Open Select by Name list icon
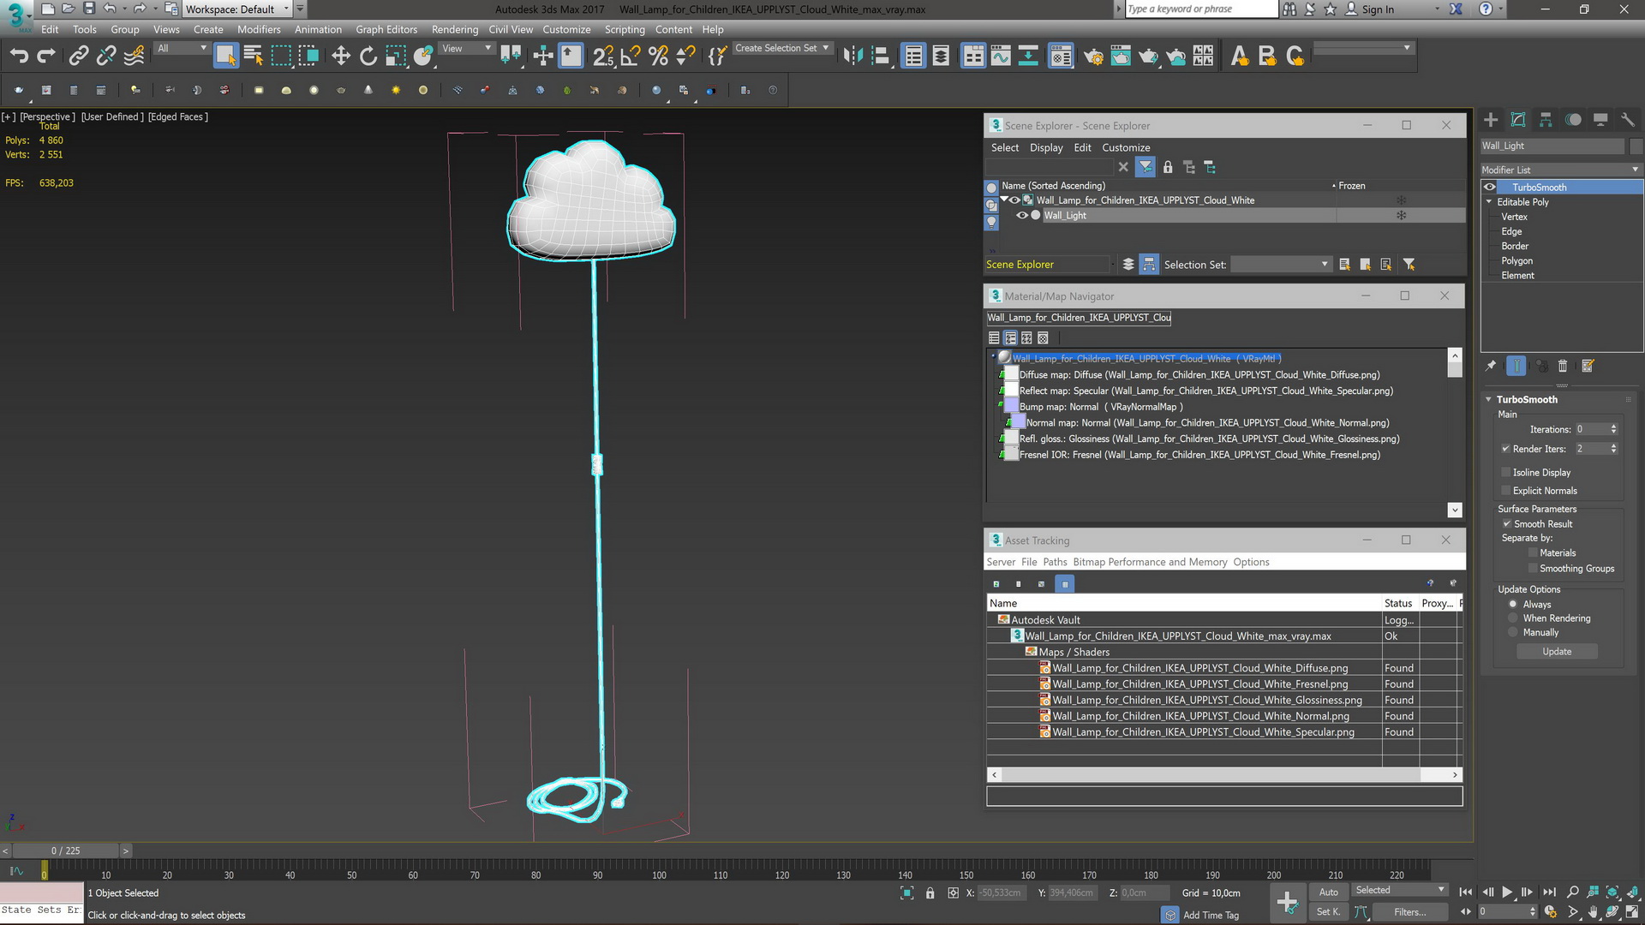 [254, 57]
